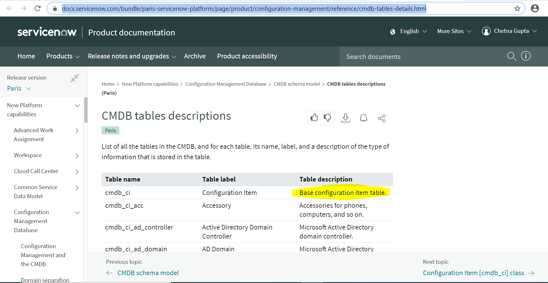Click the CMDB tables descriptions heading
Image resolution: width=548 pixels, height=283 pixels.
pos(166,116)
